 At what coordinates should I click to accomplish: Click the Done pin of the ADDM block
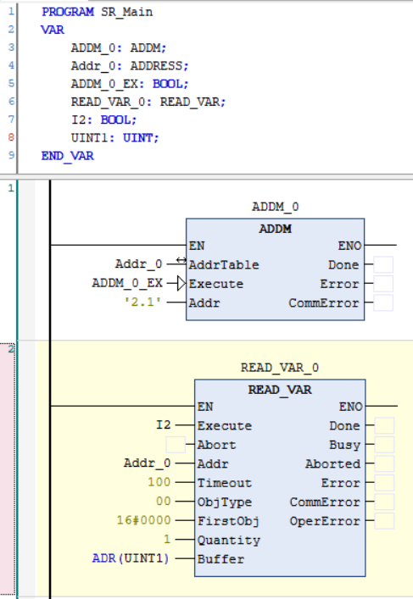[x=343, y=264]
